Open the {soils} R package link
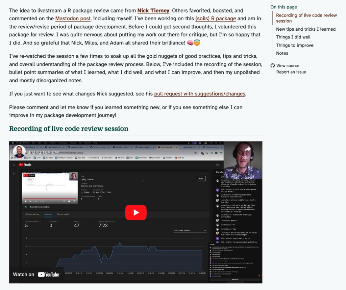Viewport: 346px width, 290px height. click(216, 19)
